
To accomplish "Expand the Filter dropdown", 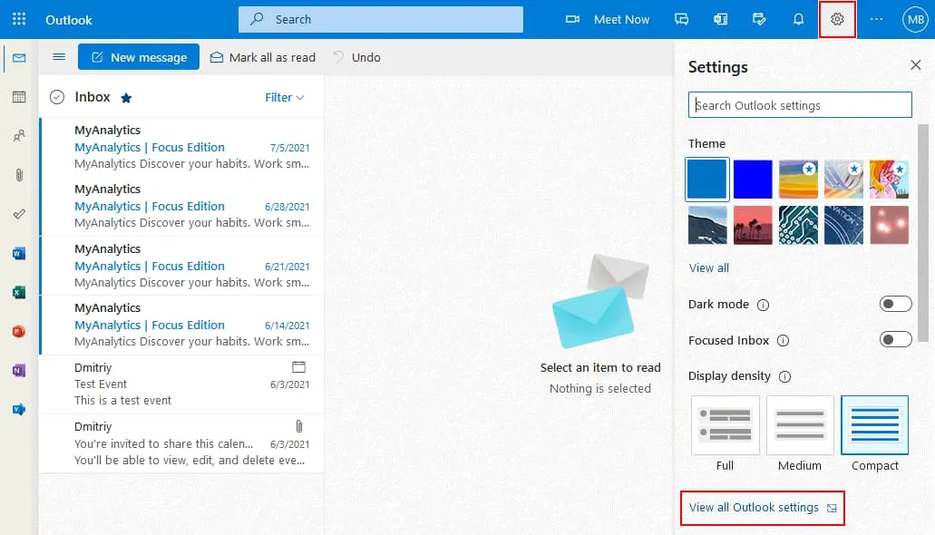I will [x=284, y=97].
